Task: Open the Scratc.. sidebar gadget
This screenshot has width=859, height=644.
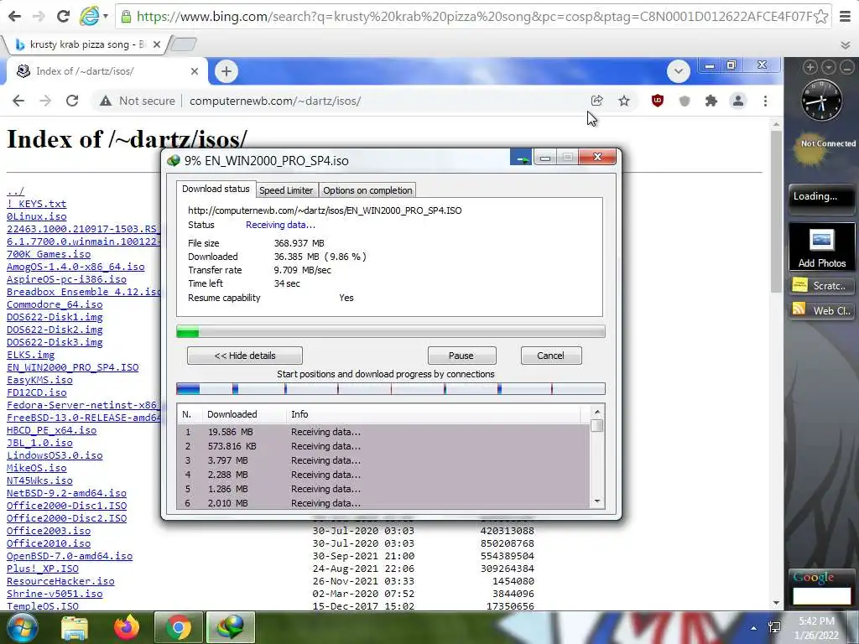Action: pyautogui.click(x=821, y=285)
